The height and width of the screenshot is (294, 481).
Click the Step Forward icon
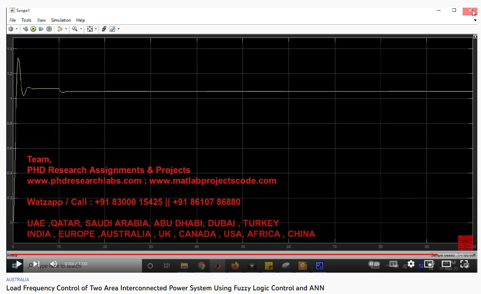[x=41, y=29]
